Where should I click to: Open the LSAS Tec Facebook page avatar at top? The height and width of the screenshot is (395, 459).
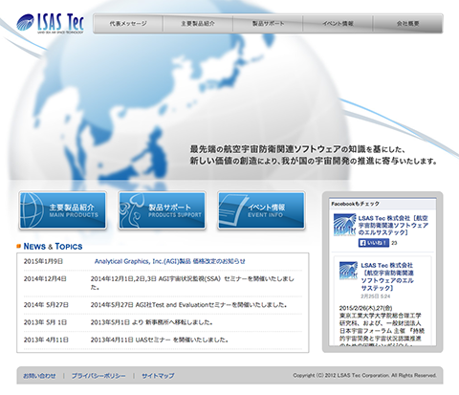coord(344,225)
